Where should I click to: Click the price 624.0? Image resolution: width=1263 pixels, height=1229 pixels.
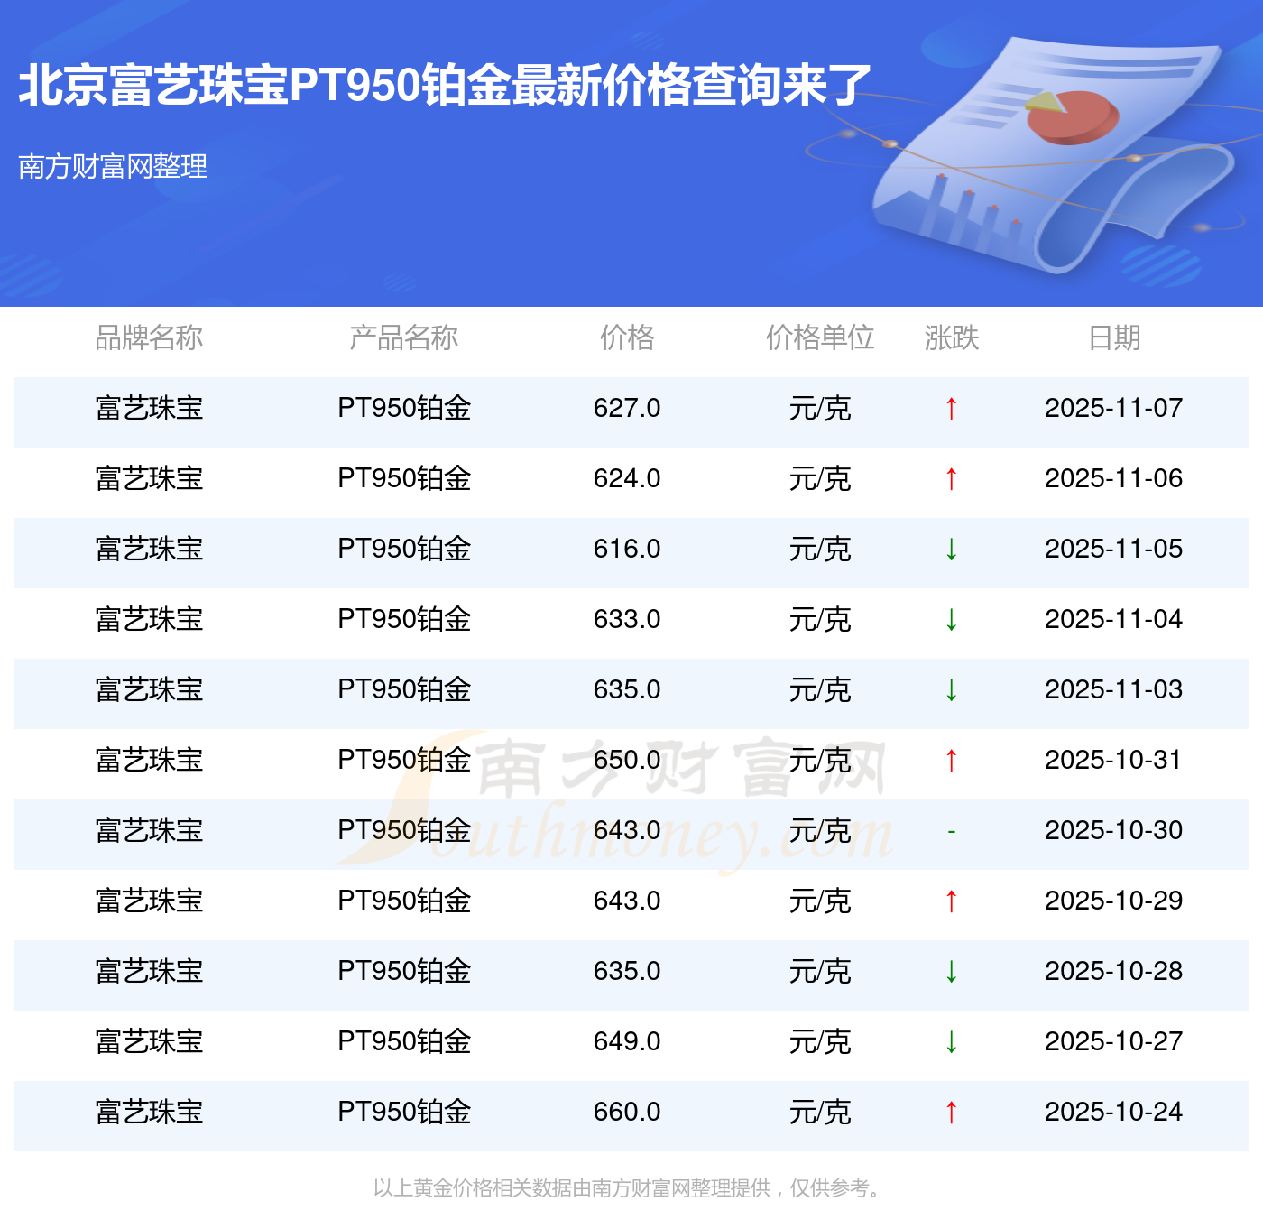pyautogui.click(x=627, y=479)
